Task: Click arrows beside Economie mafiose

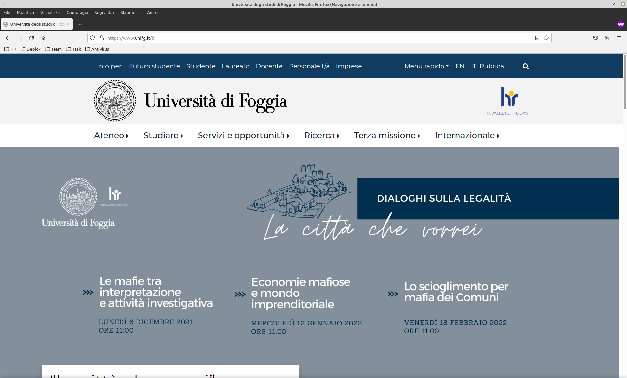Action: (240, 294)
